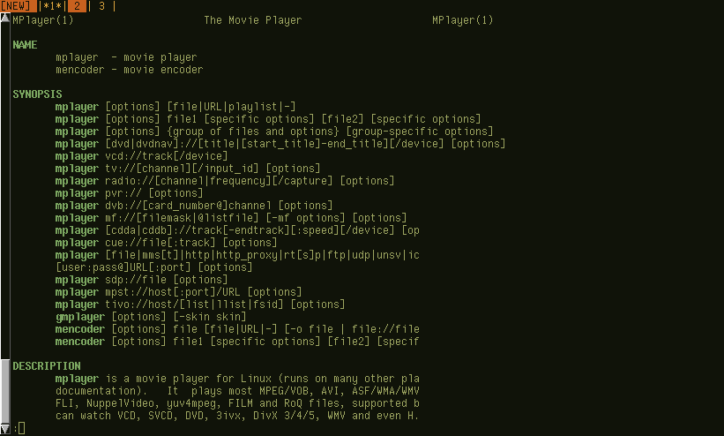Click the mplayer dvb:// synopsis line

pyautogui.click(x=194, y=206)
